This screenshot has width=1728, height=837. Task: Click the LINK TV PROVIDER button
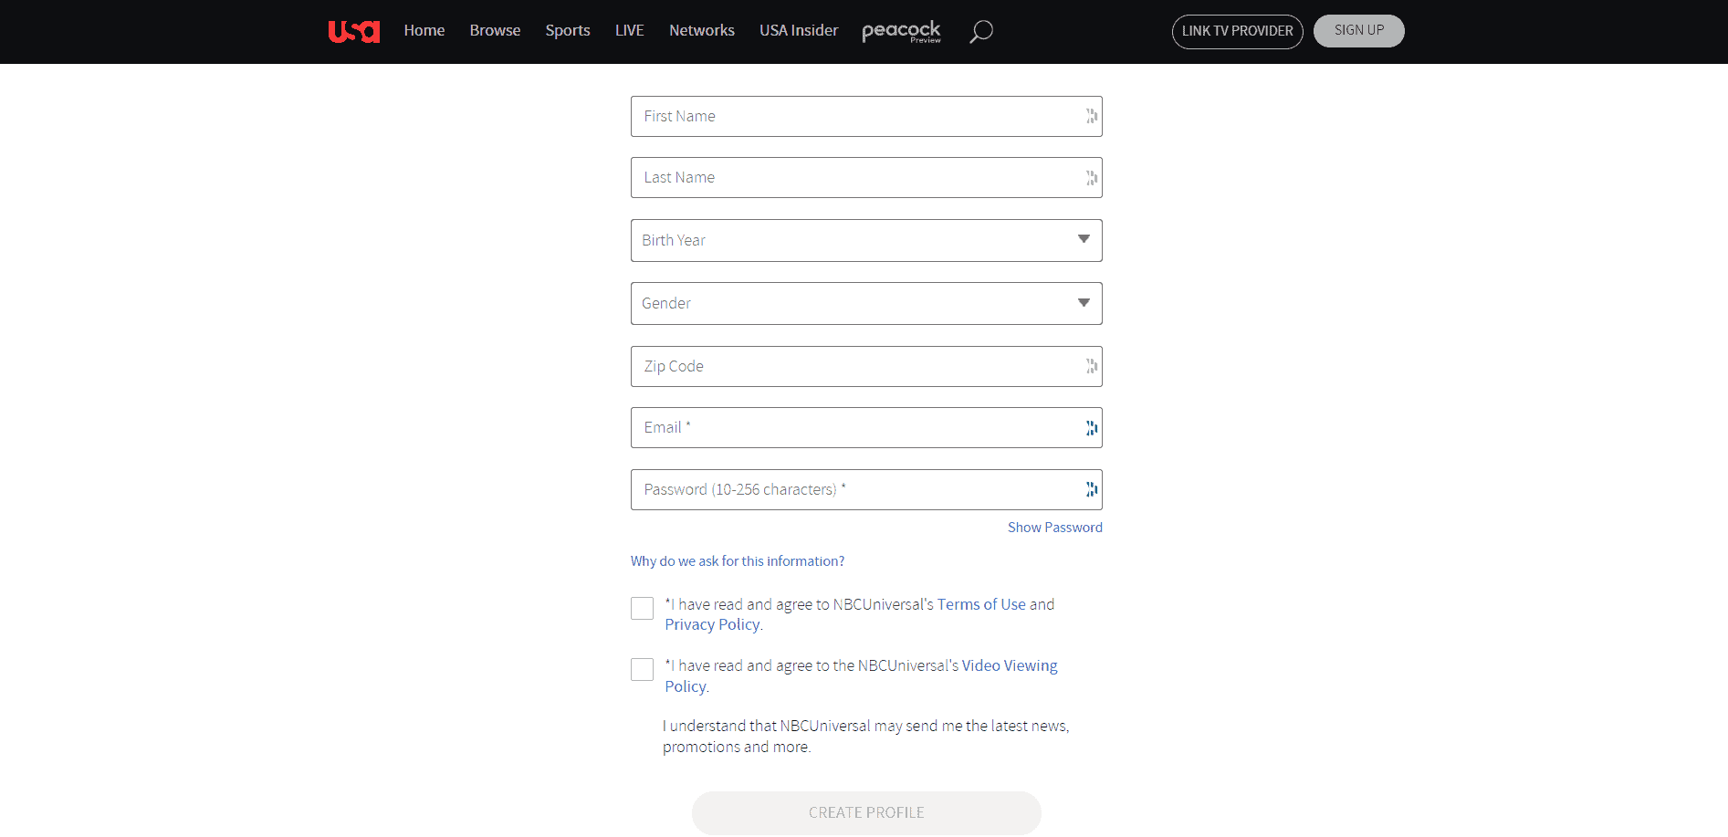(1237, 31)
